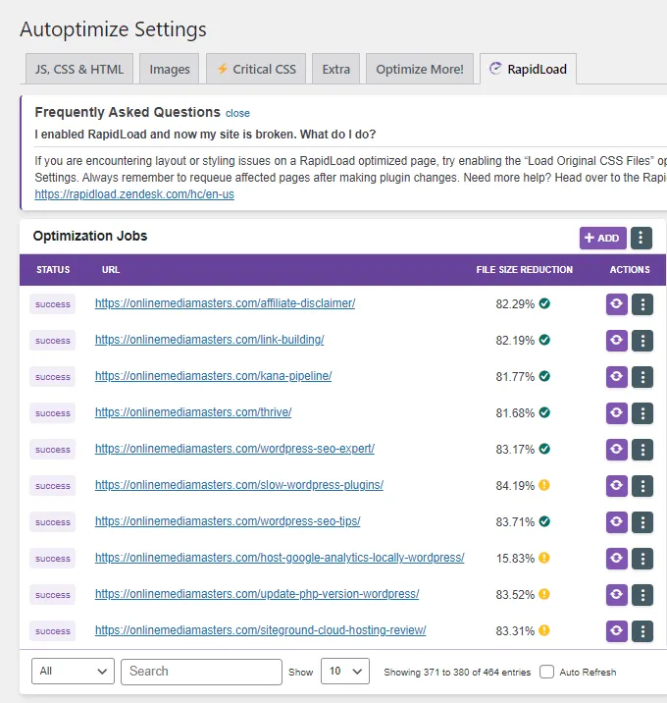Open options menu for update-php-version-wordpress row
The width and height of the screenshot is (667, 703).
642,595
